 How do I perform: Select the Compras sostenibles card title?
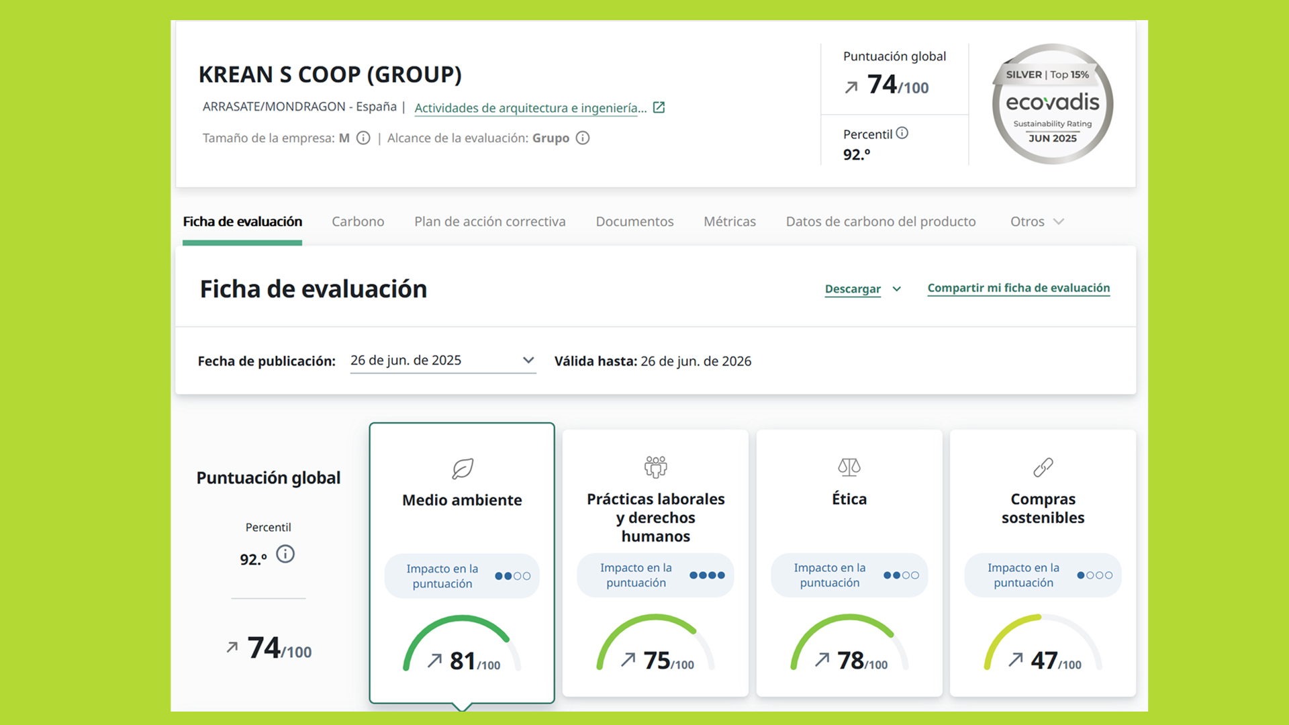pos(1043,508)
